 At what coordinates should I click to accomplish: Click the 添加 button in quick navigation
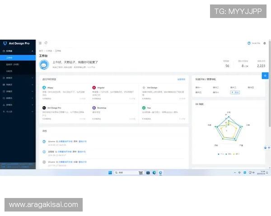click(235, 92)
